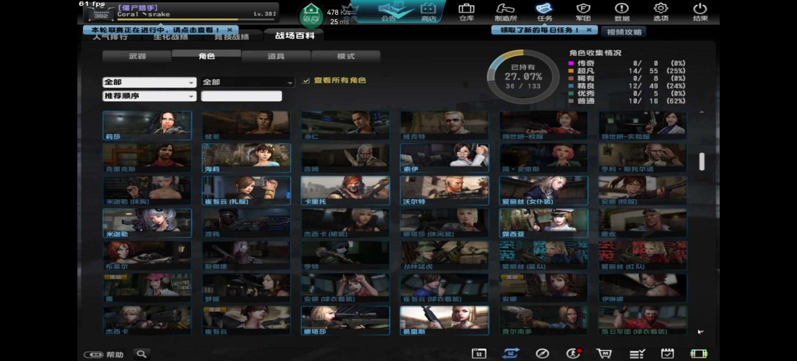
Task: Switch to the 模式 tab
Action: (346, 56)
